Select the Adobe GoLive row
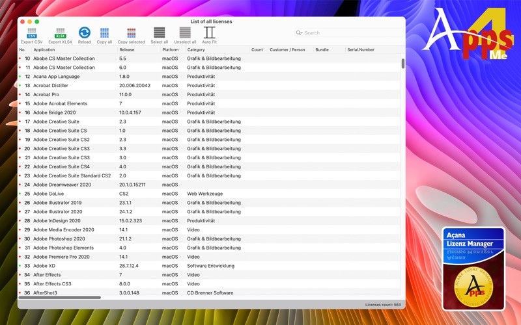Screen dimensions: 521x325 209,194
